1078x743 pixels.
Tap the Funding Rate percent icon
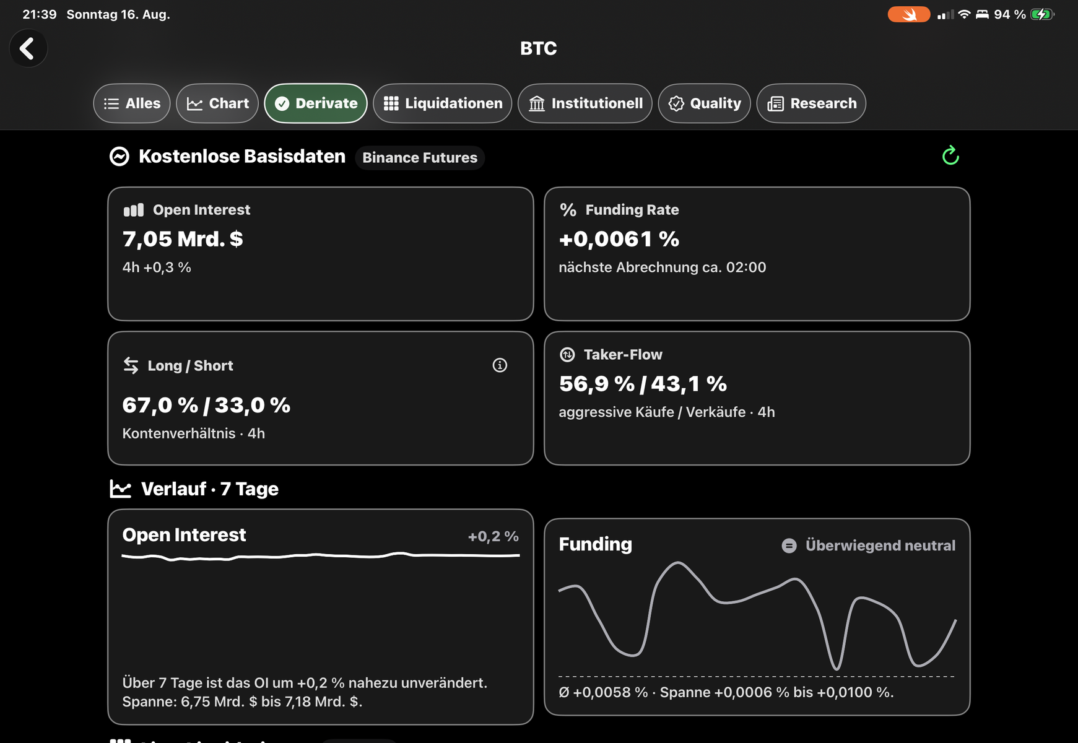tap(568, 210)
